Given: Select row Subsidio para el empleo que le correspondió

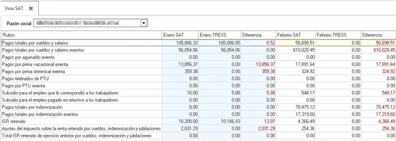Looking at the screenshot, I should 198,93.
